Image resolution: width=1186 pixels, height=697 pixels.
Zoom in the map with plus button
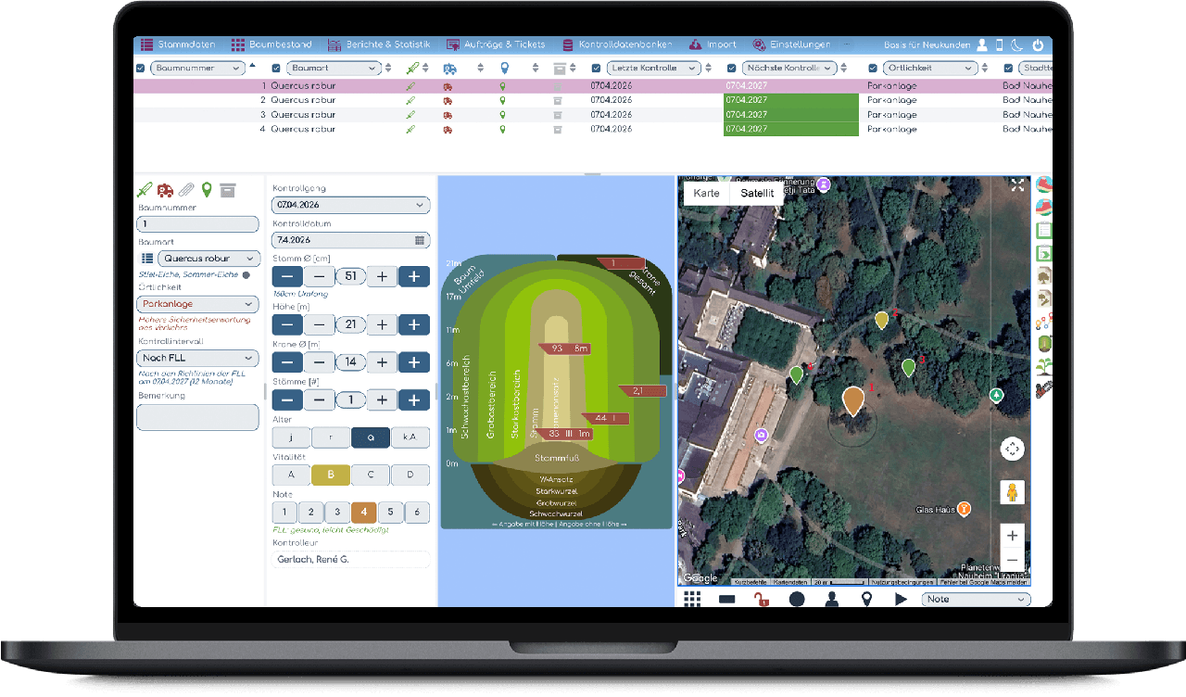tap(1012, 536)
